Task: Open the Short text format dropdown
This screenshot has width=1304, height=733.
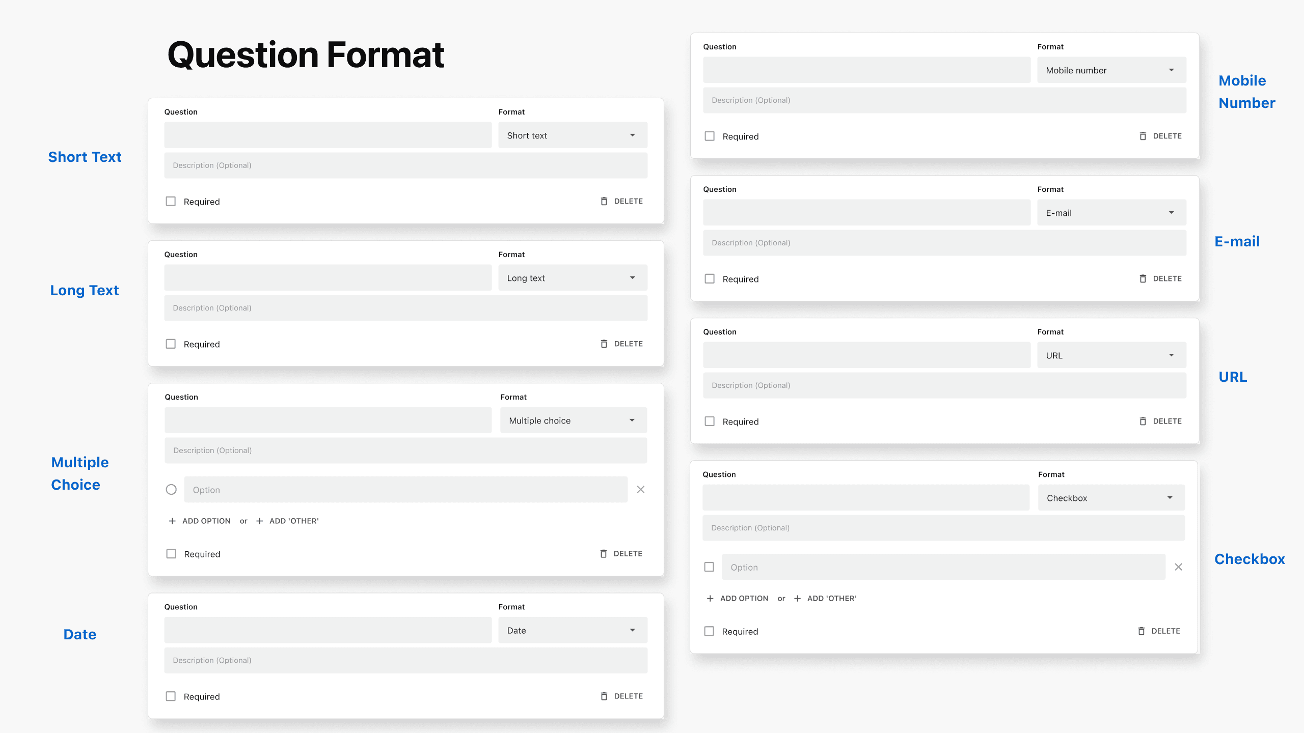Action: pos(573,135)
